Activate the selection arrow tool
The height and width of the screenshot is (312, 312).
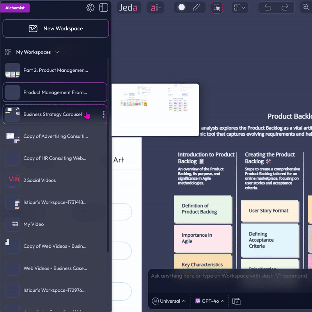coord(217,7)
